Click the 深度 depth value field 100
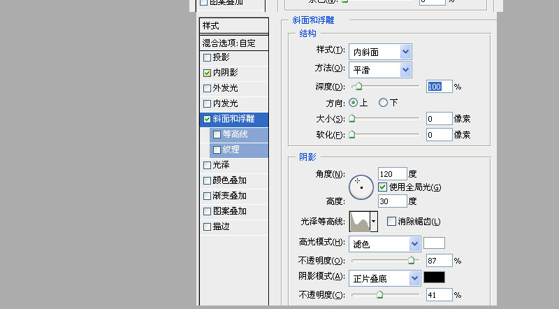This screenshot has height=309, width=559. 440,87
